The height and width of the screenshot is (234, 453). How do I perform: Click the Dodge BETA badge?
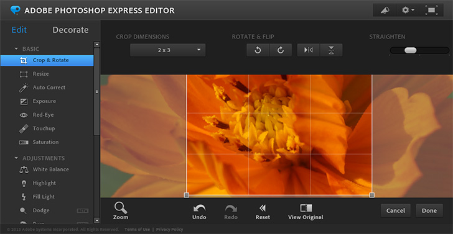click(x=83, y=210)
